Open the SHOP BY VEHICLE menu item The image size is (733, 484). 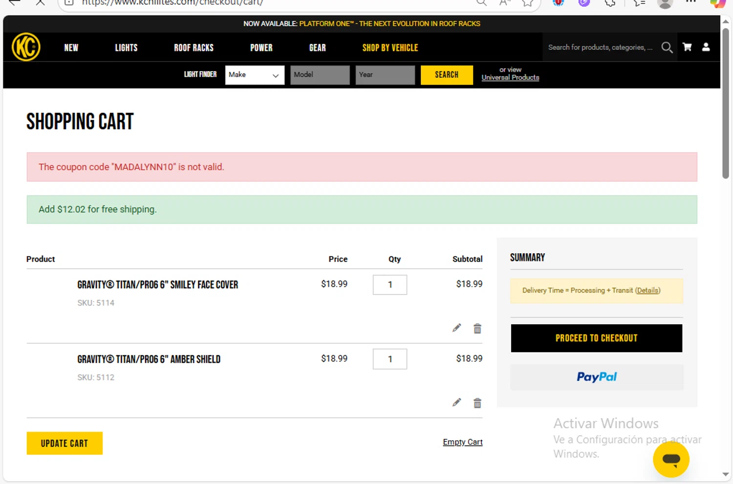click(390, 48)
